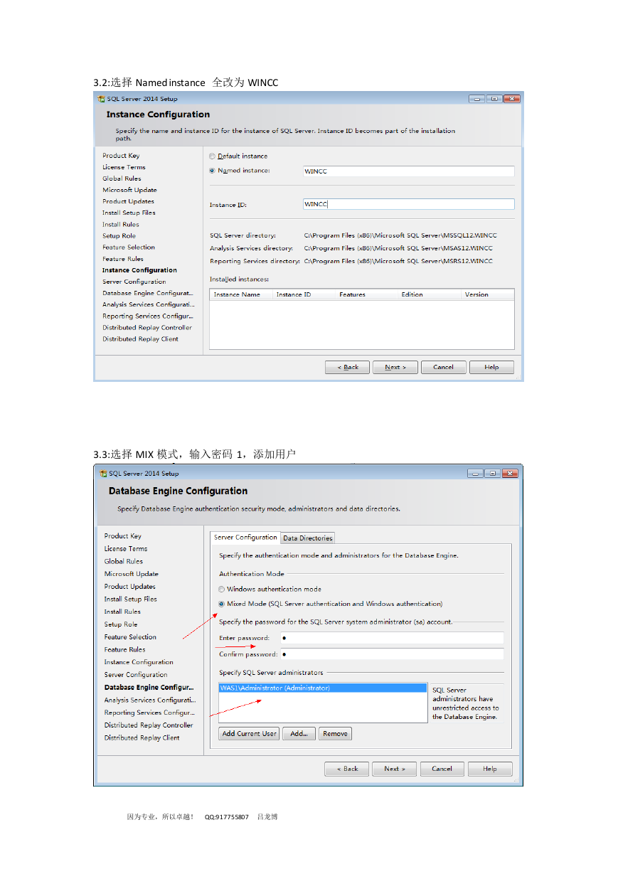Click the document heading starting with "3.3:"
The image size is (618, 874).
coord(194,454)
